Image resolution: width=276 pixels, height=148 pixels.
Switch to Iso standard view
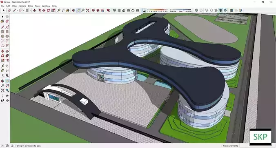coord(115,11)
